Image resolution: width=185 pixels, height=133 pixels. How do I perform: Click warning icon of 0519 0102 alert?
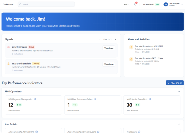click(x=131, y=47)
